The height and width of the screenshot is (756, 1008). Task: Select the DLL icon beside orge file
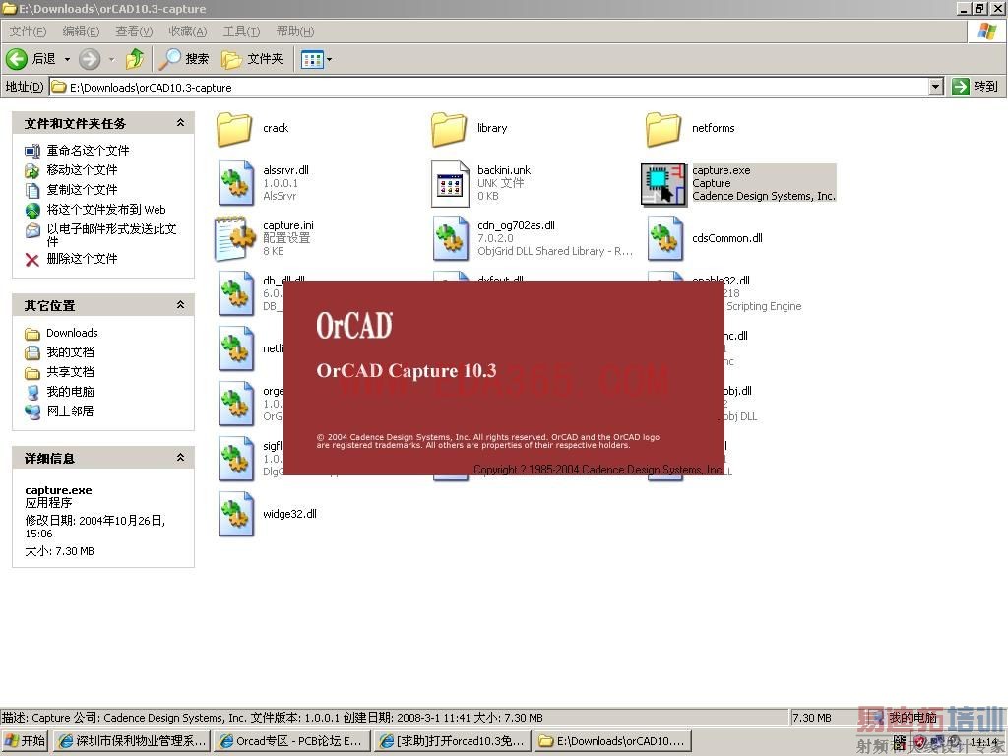click(x=235, y=404)
